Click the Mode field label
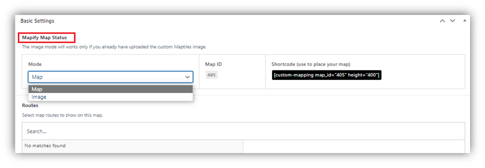 35,64
